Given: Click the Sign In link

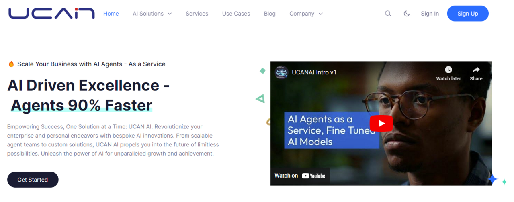Looking at the screenshot, I should 430,14.
